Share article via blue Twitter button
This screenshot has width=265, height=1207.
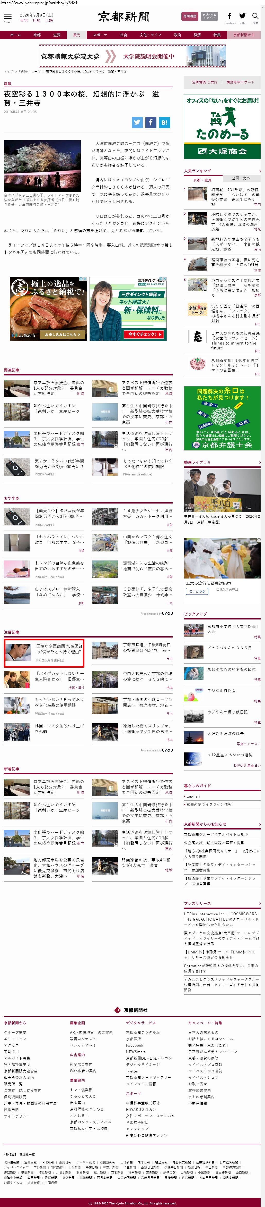pyautogui.click(x=137, y=122)
